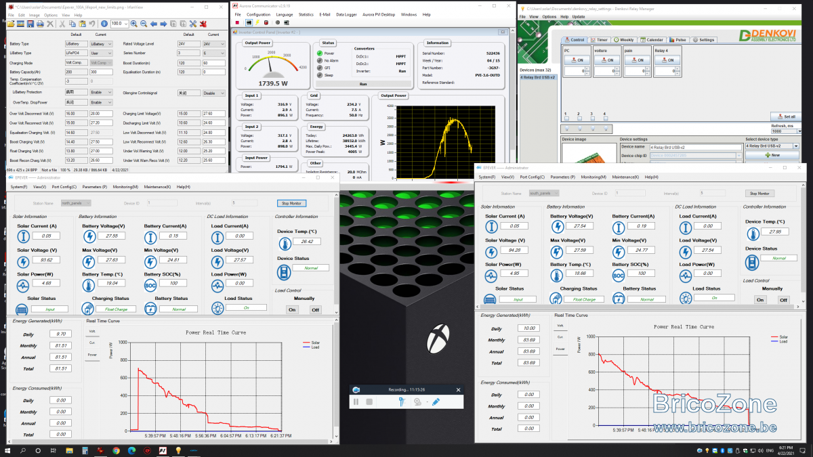Click the blue Image Information icon in IrfanView

(104, 24)
